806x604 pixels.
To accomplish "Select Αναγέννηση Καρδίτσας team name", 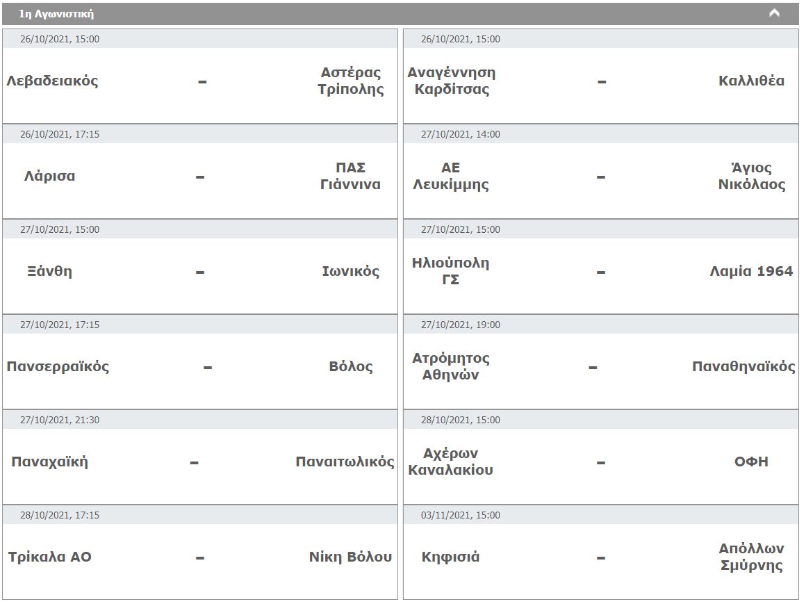I will point(452,81).
